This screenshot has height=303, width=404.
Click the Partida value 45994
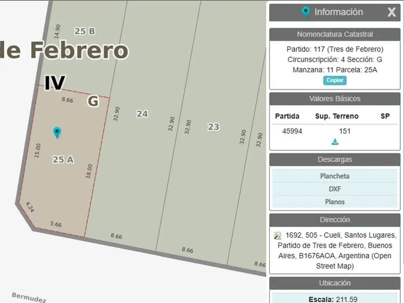pyautogui.click(x=292, y=131)
